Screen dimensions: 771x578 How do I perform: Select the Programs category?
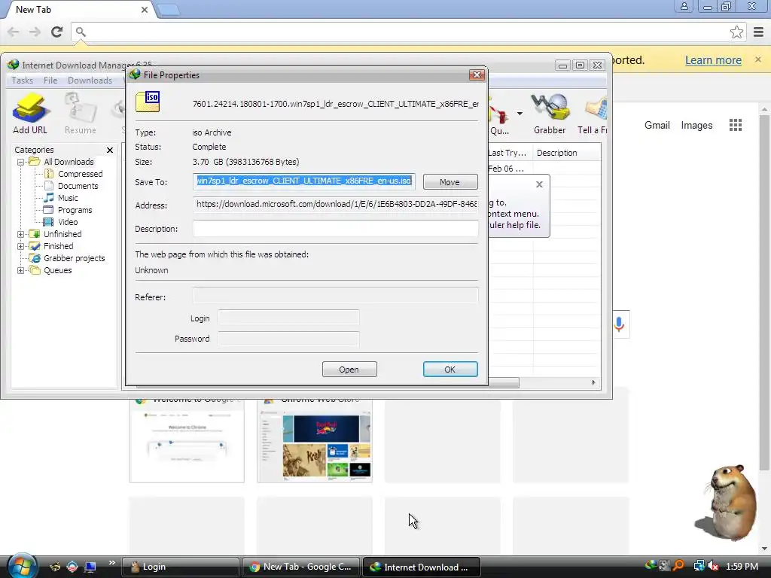[75, 210]
